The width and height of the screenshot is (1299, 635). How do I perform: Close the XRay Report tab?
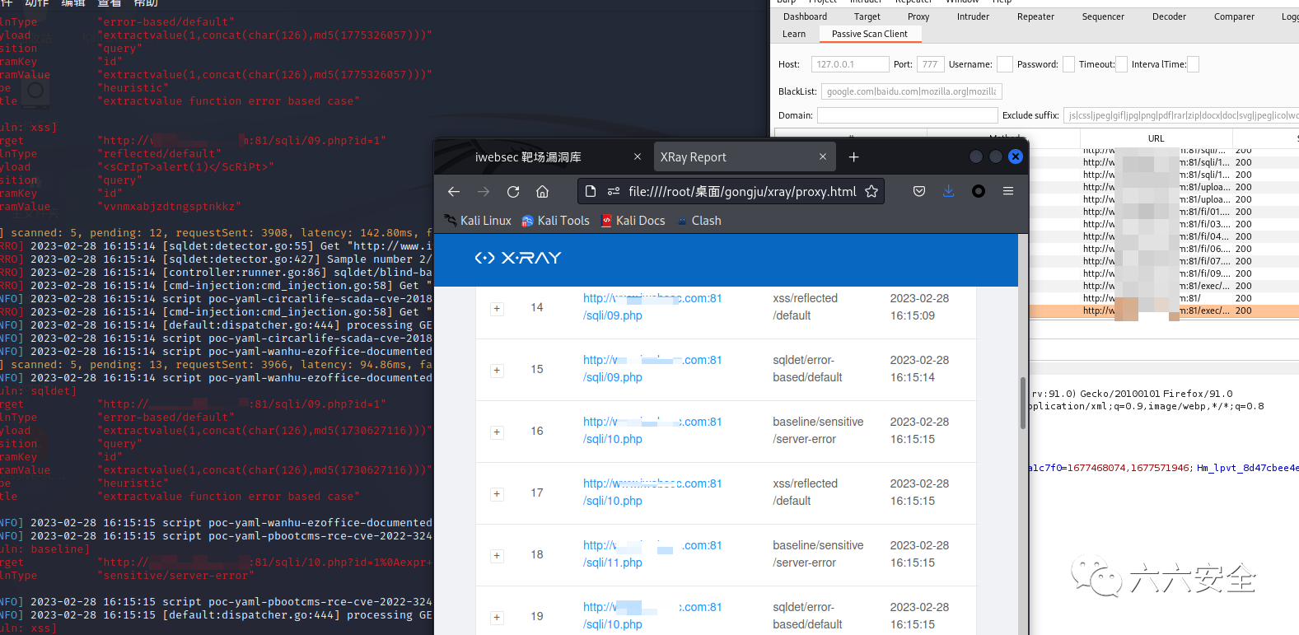[x=823, y=156]
